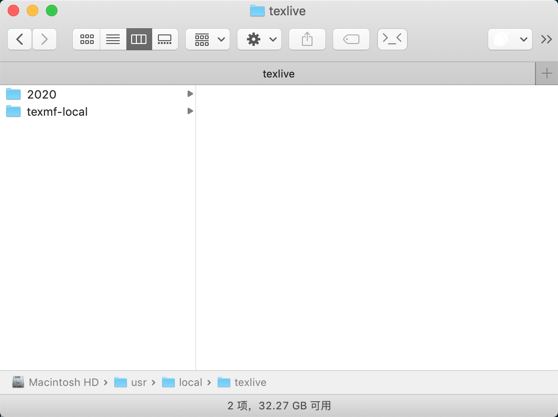Select the column view button
The height and width of the screenshot is (417, 558).
pos(139,39)
